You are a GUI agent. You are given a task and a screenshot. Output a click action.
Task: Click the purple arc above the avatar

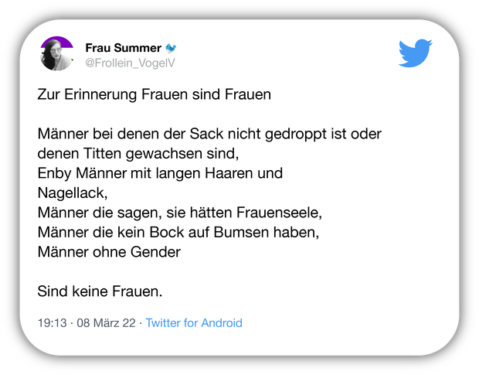(x=57, y=41)
